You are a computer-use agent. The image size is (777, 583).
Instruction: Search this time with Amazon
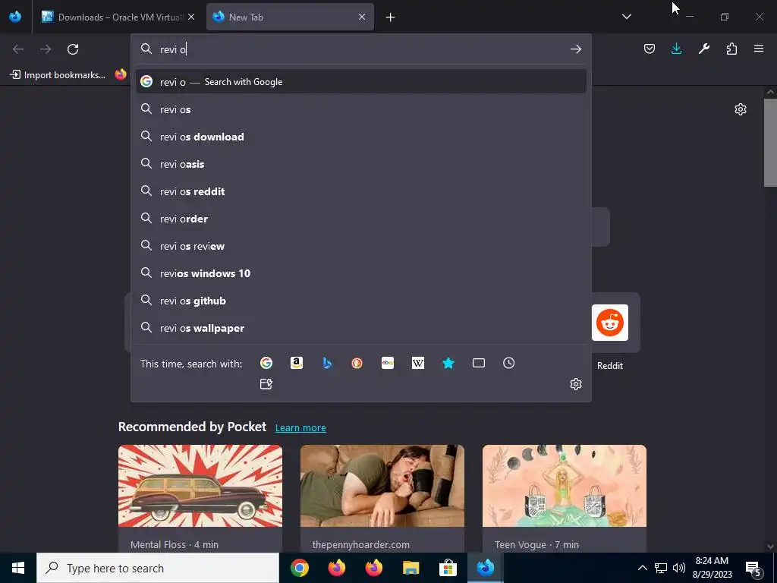(297, 363)
